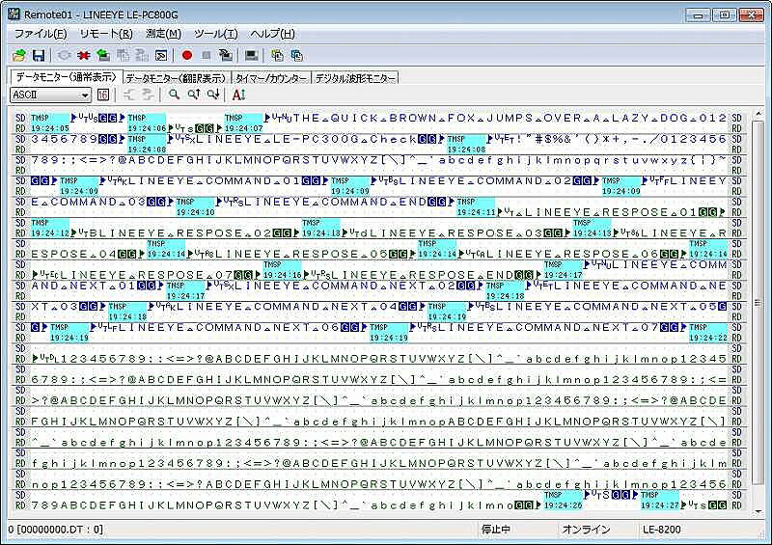
Task: Close the Remote01 LINEEYE window
Action: 751,14
